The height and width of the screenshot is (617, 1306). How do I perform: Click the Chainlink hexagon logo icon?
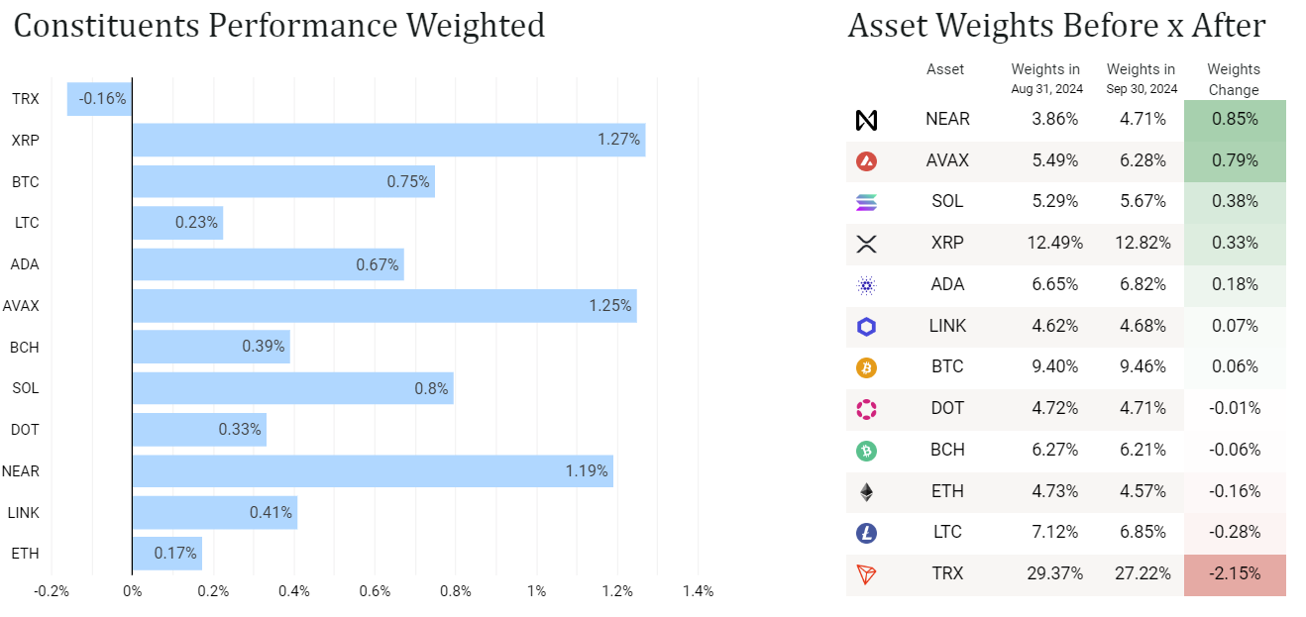click(866, 327)
